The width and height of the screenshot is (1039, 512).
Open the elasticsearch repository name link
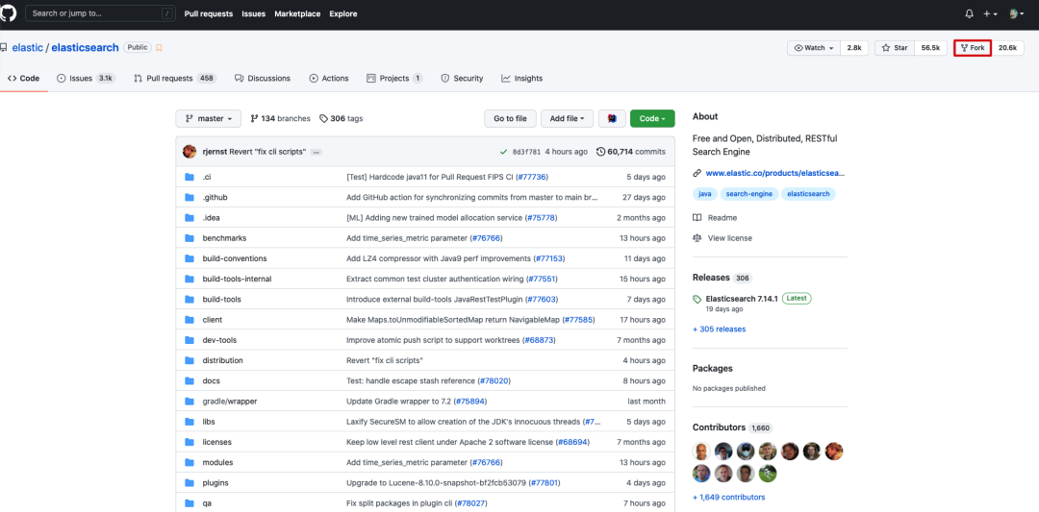click(x=85, y=48)
